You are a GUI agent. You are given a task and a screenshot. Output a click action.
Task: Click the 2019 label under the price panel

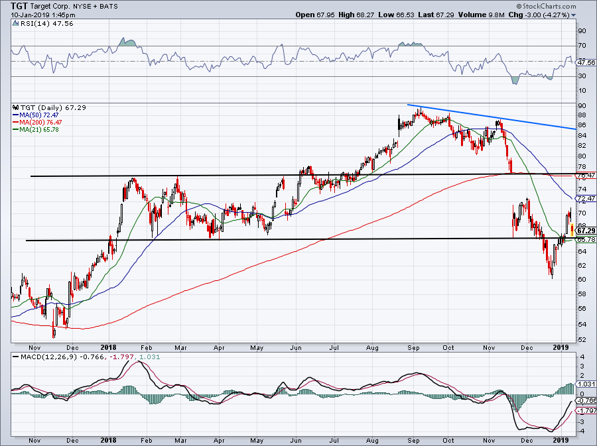point(561,347)
